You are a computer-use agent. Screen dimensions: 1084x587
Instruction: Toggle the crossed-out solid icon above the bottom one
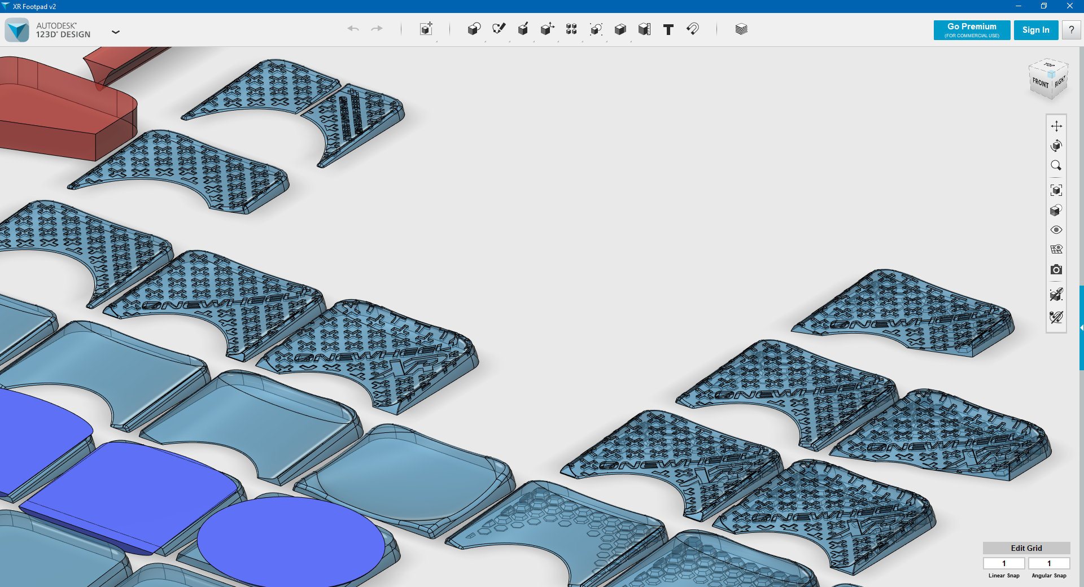(x=1056, y=295)
